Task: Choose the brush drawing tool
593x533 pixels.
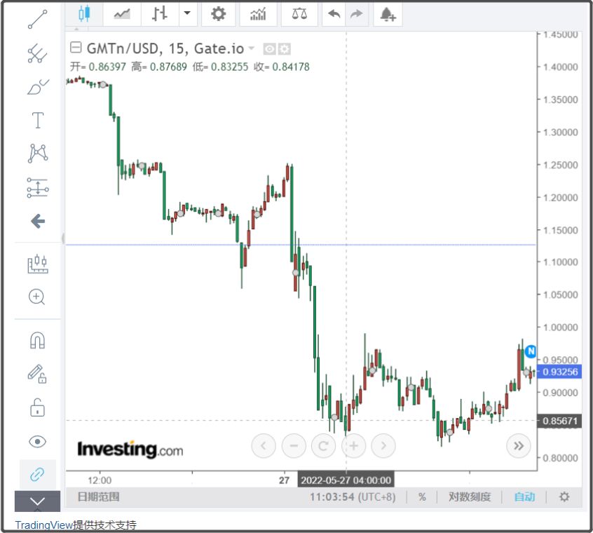Action: click(37, 87)
